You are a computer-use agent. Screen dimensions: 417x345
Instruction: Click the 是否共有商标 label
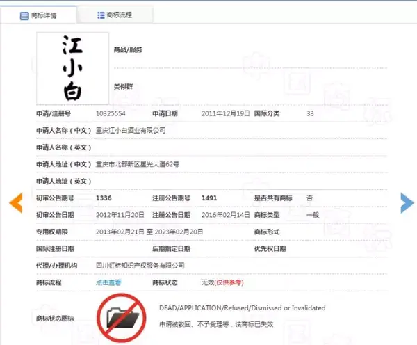[273, 198]
